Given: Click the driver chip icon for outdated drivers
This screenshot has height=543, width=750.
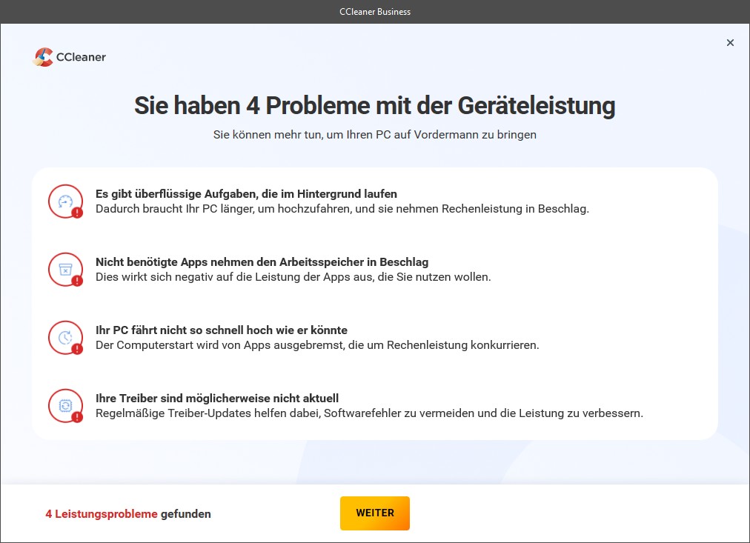Looking at the screenshot, I should 65,406.
